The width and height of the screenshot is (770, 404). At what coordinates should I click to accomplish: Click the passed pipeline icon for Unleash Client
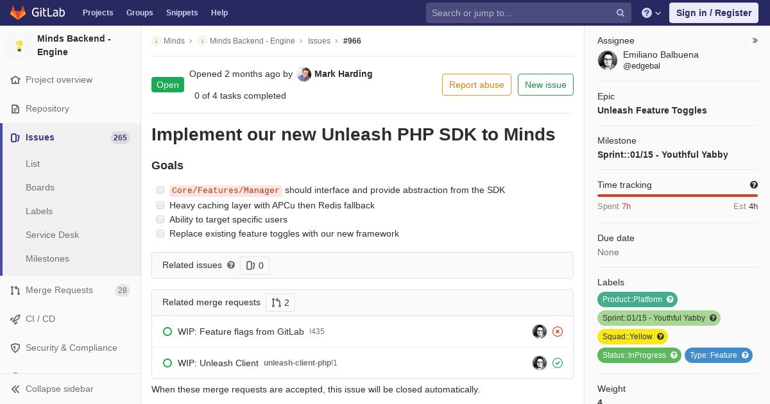558,363
